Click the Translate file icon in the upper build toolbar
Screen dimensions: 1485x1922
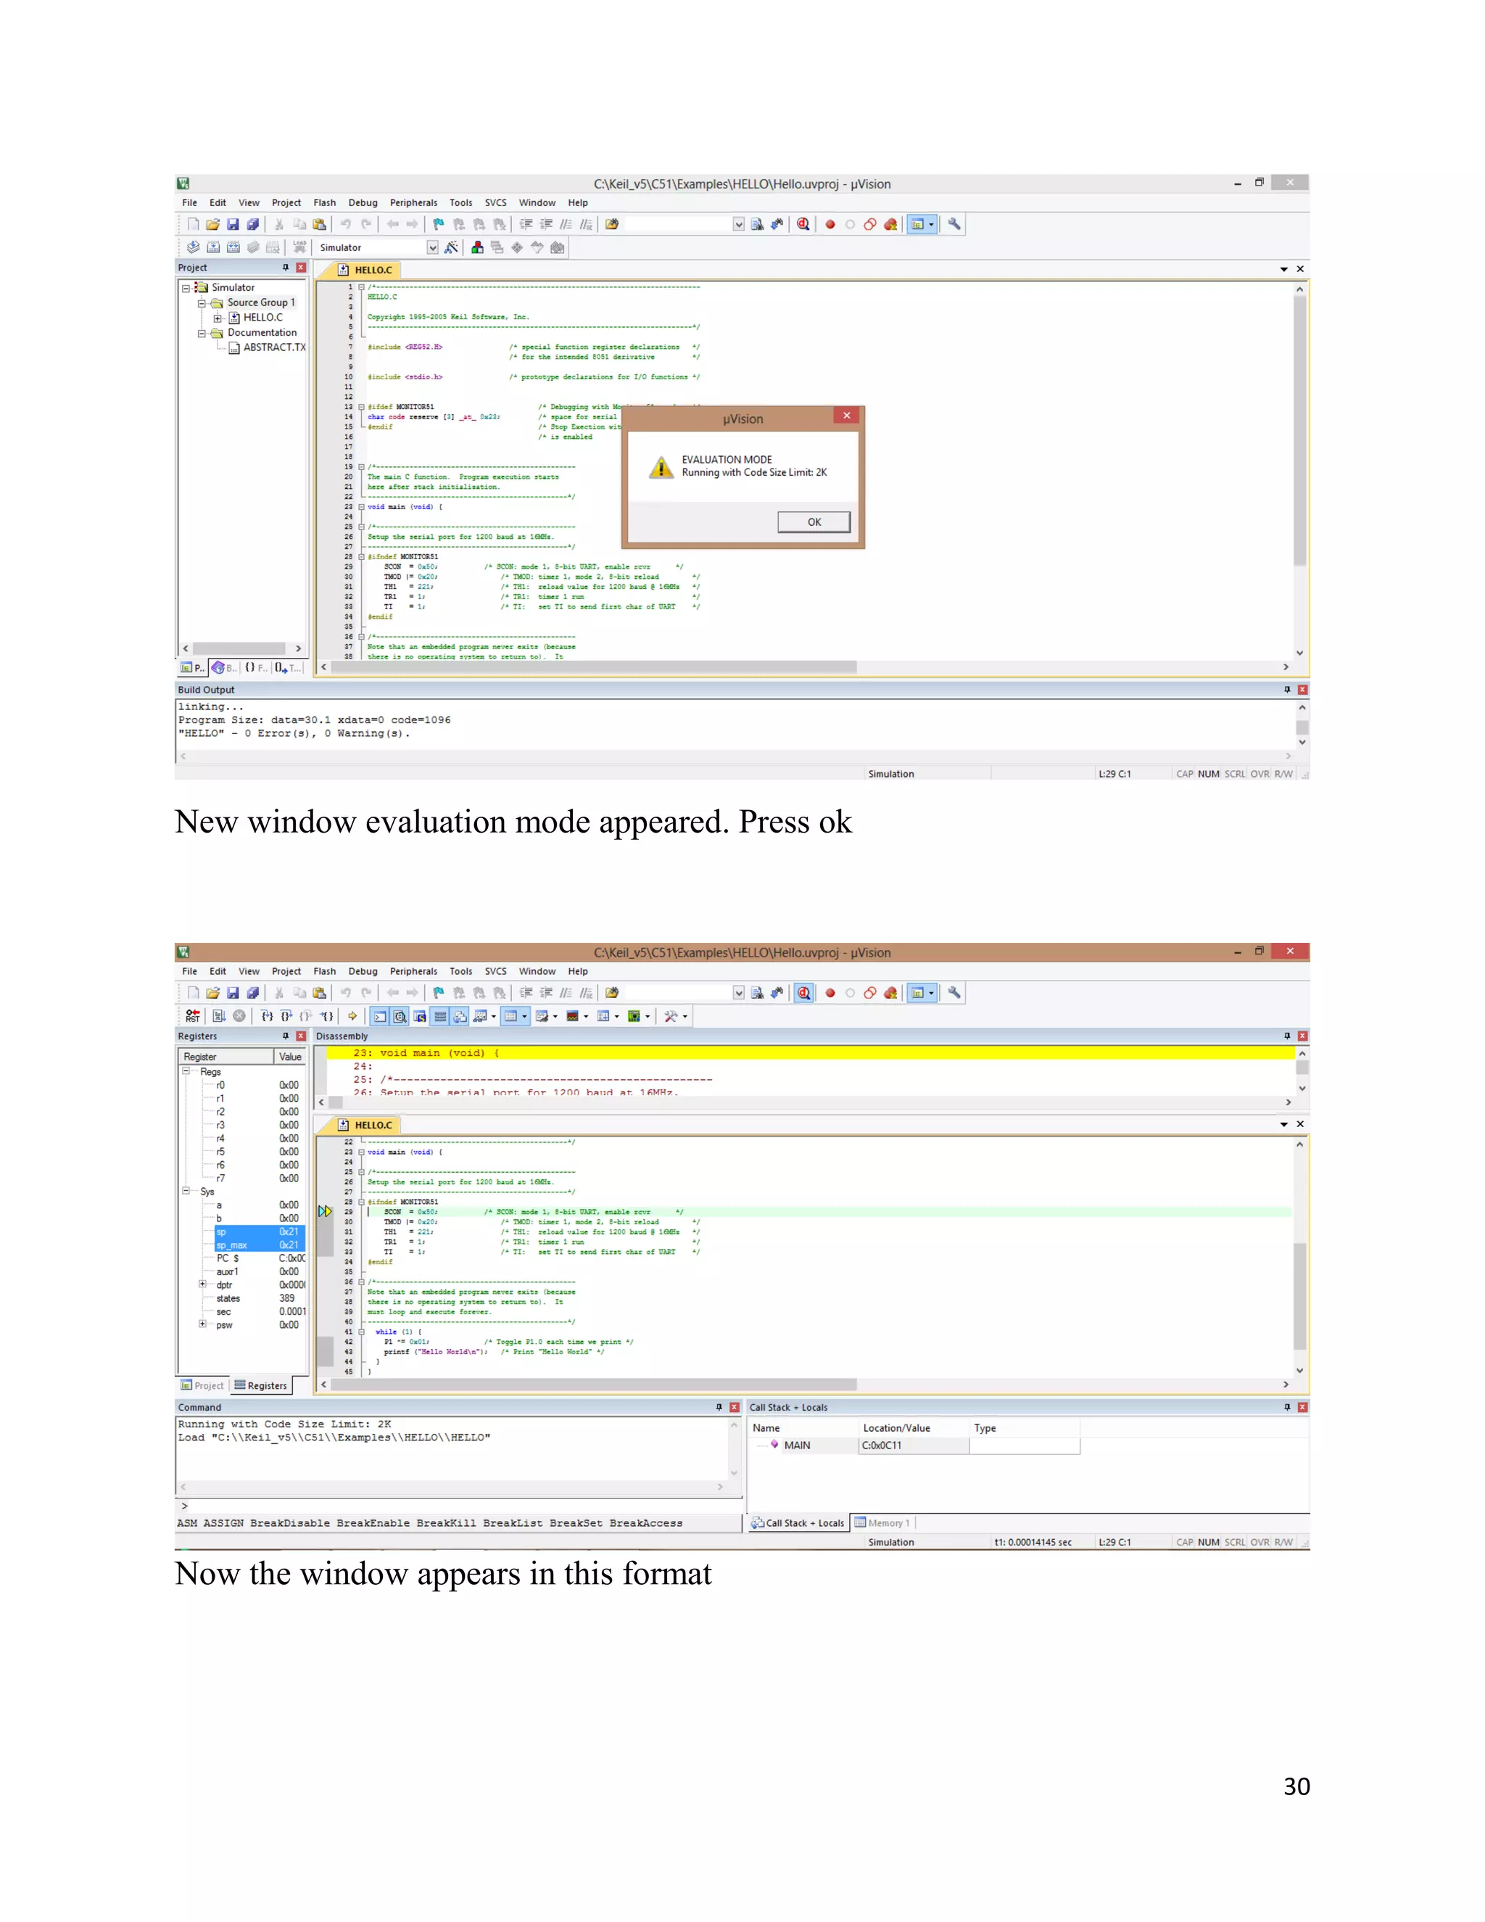[193, 247]
